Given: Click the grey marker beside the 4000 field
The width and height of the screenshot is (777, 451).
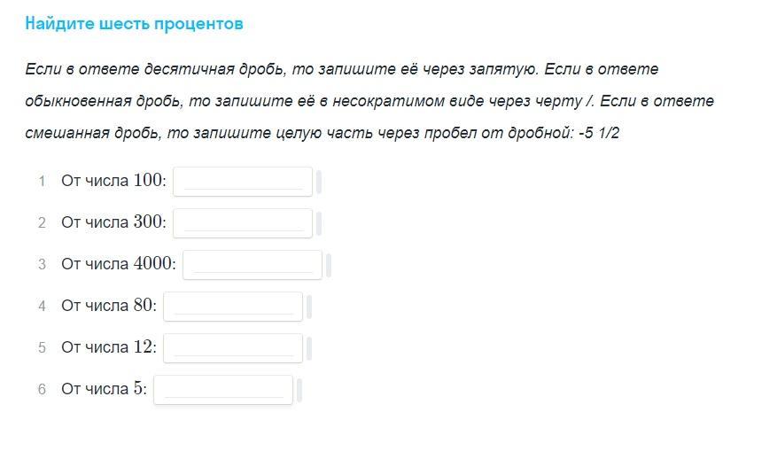Looking at the screenshot, I should [329, 266].
